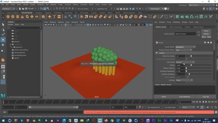Click the New Scene icon
Viewport: 218px width, 123px height.
click(20, 9)
